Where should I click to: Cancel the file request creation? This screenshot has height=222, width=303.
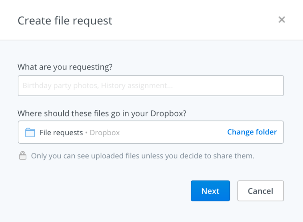tap(260, 191)
